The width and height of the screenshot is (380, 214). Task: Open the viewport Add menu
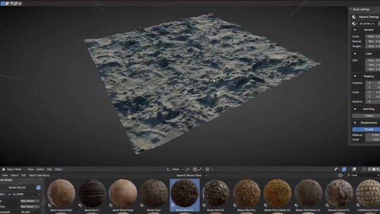(49, 169)
